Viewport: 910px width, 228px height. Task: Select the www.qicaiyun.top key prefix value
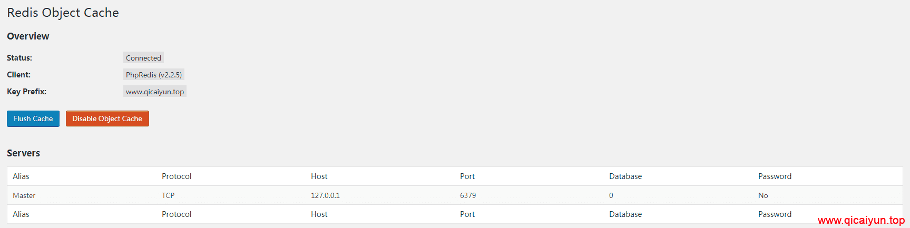155,92
